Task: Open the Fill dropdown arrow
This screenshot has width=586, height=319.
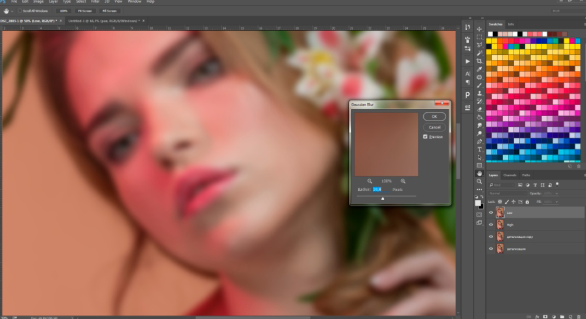Action: click(556, 202)
